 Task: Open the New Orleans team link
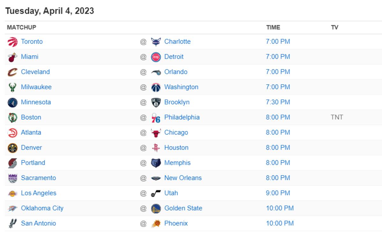[x=183, y=178]
